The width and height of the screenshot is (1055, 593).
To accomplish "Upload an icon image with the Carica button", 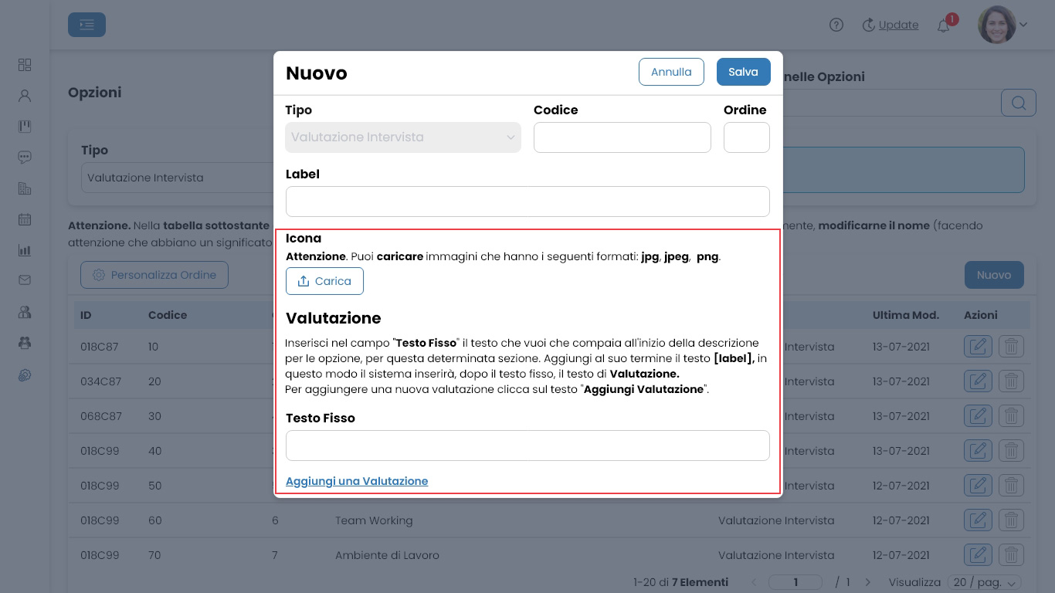I will pos(324,281).
